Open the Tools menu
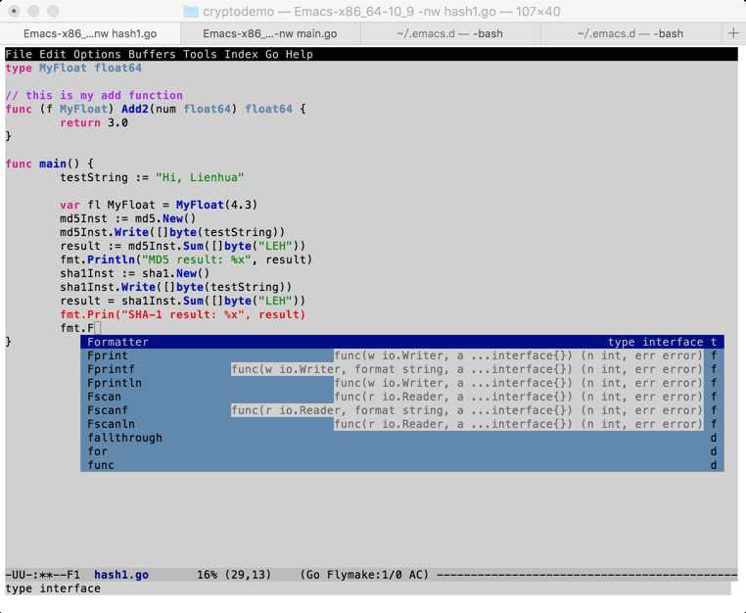The image size is (746, 613). [x=200, y=54]
